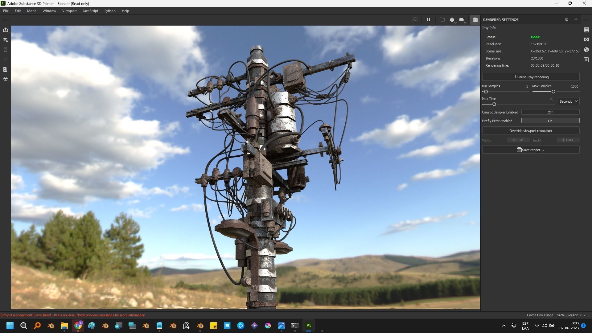Open the Viewport menu
Screen dimensions: 592x333
(69, 11)
